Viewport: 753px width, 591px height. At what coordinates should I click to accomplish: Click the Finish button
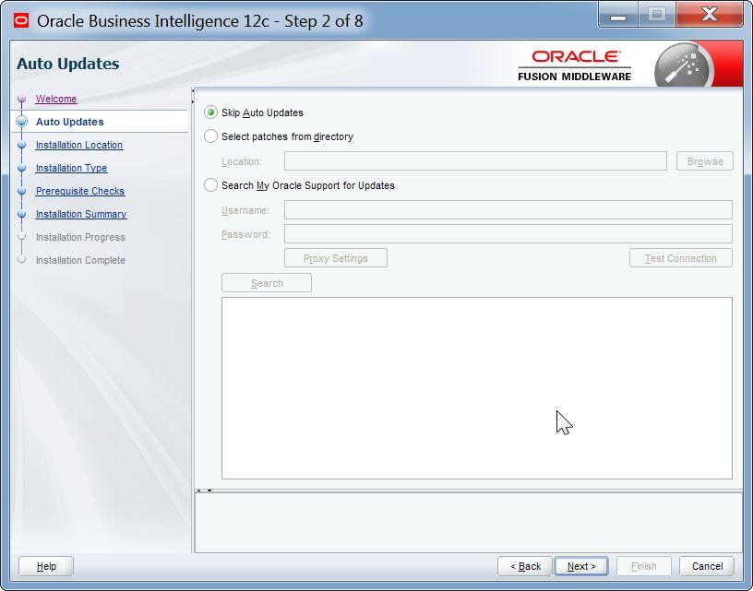click(x=643, y=566)
